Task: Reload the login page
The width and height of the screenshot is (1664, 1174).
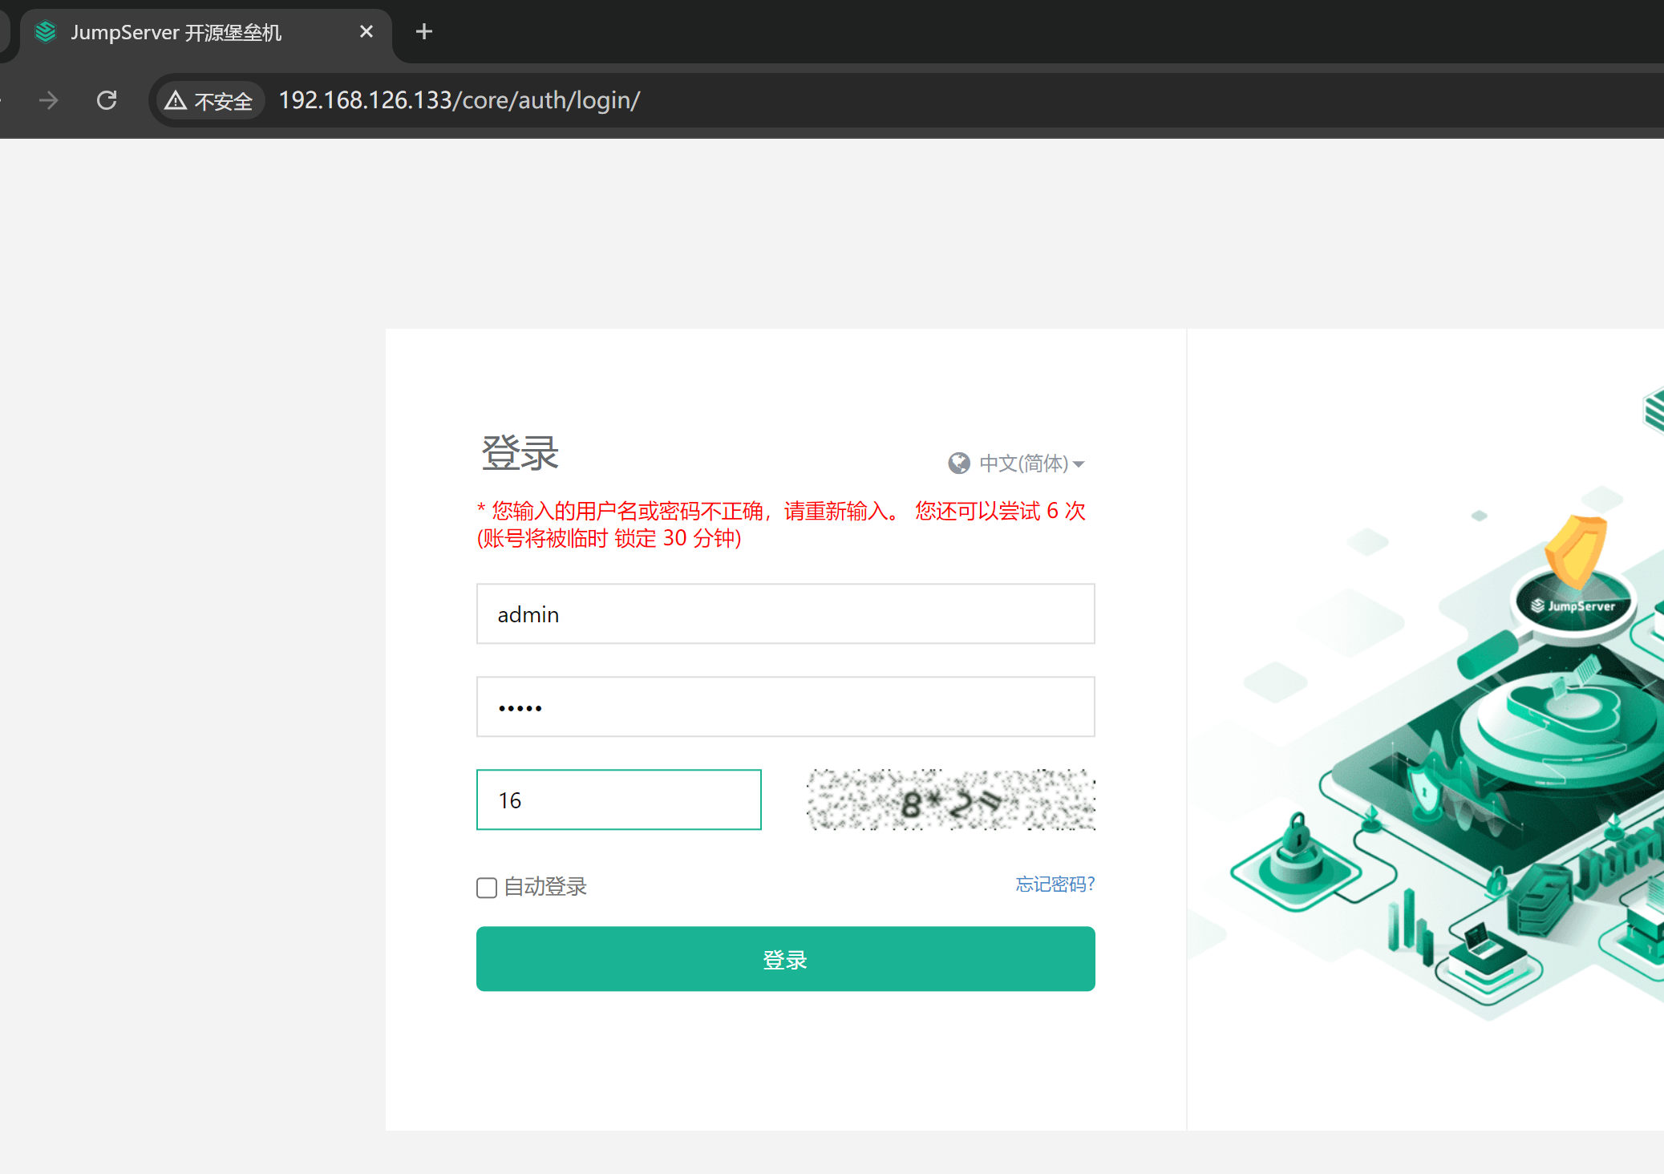Action: pyautogui.click(x=107, y=100)
